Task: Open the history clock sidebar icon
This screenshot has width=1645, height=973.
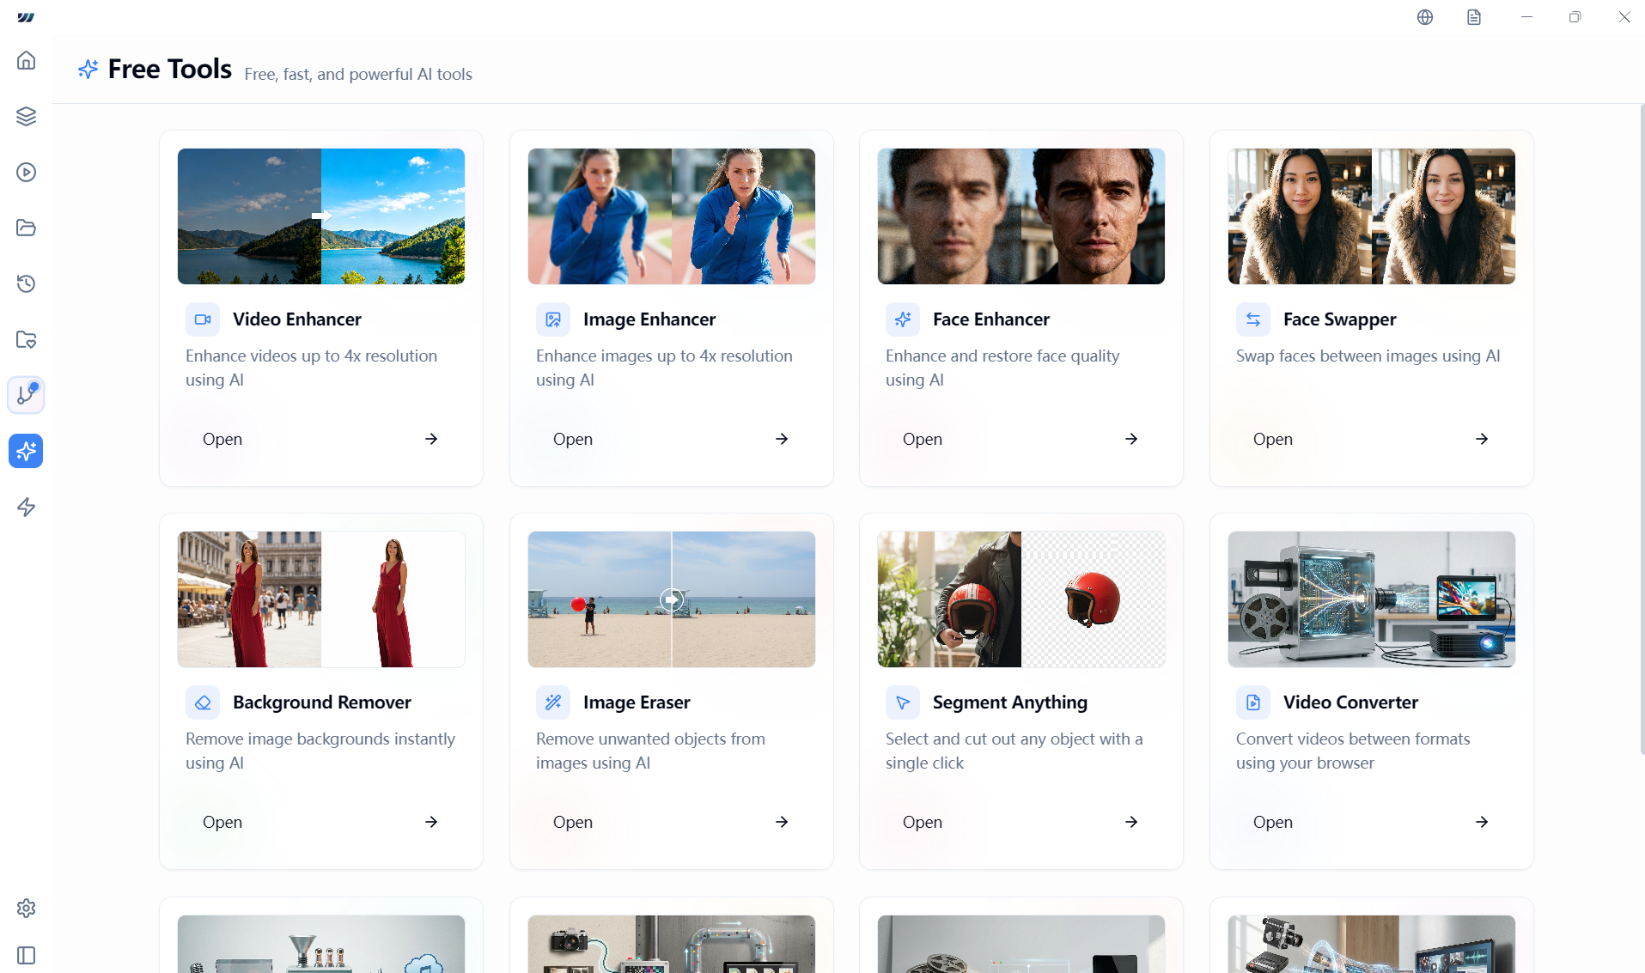Action: click(x=26, y=283)
